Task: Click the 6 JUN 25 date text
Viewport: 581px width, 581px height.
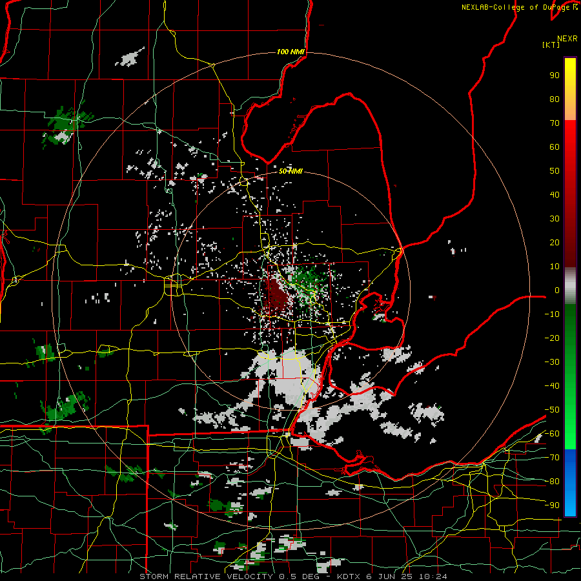Action: (x=389, y=576)
